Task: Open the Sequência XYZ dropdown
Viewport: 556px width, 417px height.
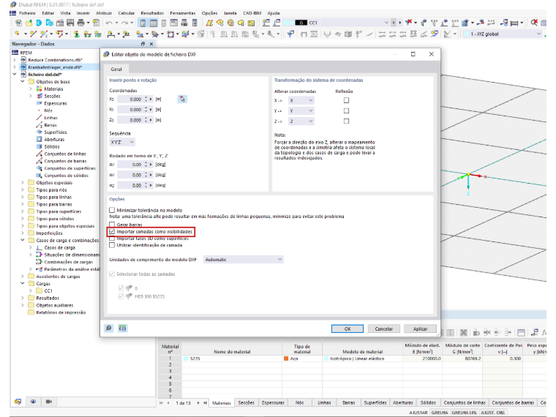Action: (x=122, y=142)
